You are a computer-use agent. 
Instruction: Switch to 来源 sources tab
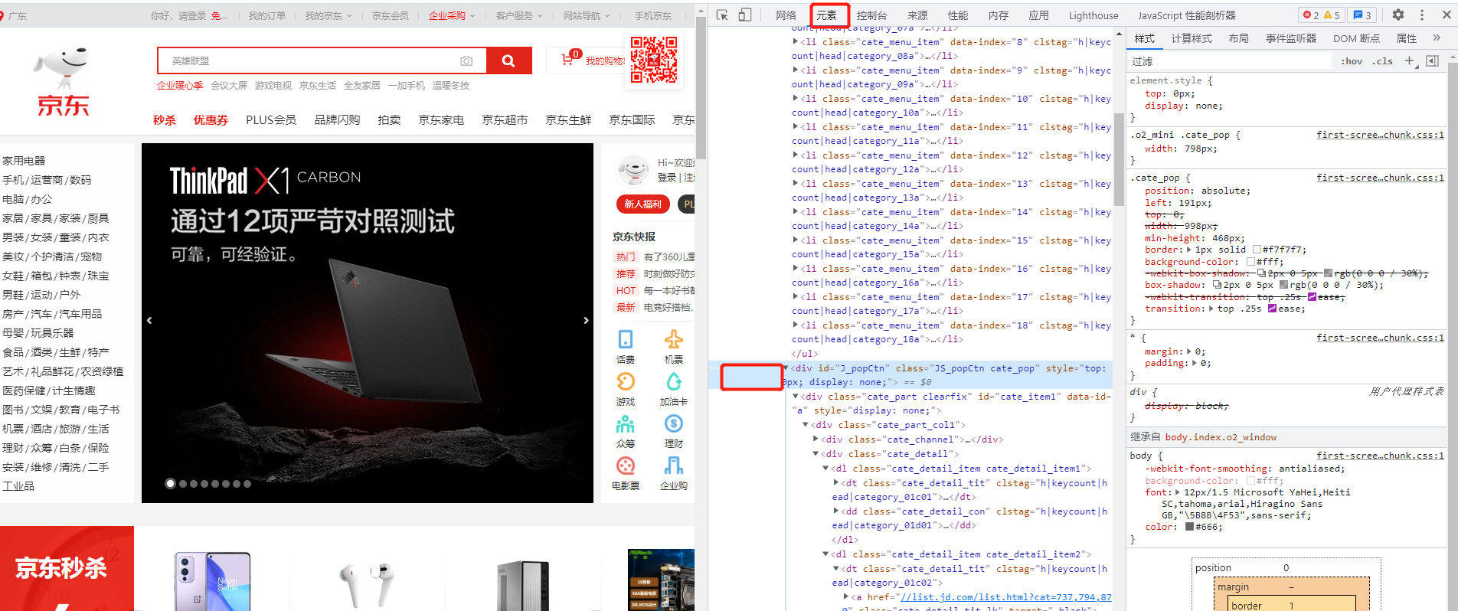(917, 15)
